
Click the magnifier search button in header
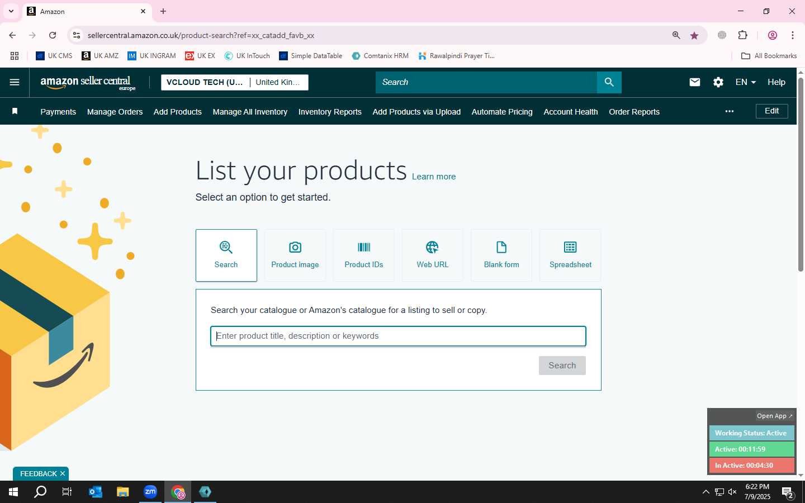click(x=609, y=82)
